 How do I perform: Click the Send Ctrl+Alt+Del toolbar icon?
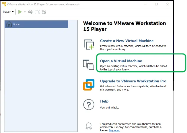pyautogui.click(x=30, y=12)
